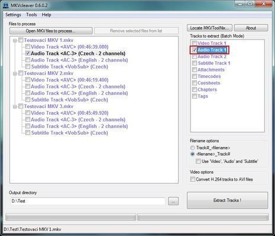
Task: Click the right progress bar
Action: (203, 217)
